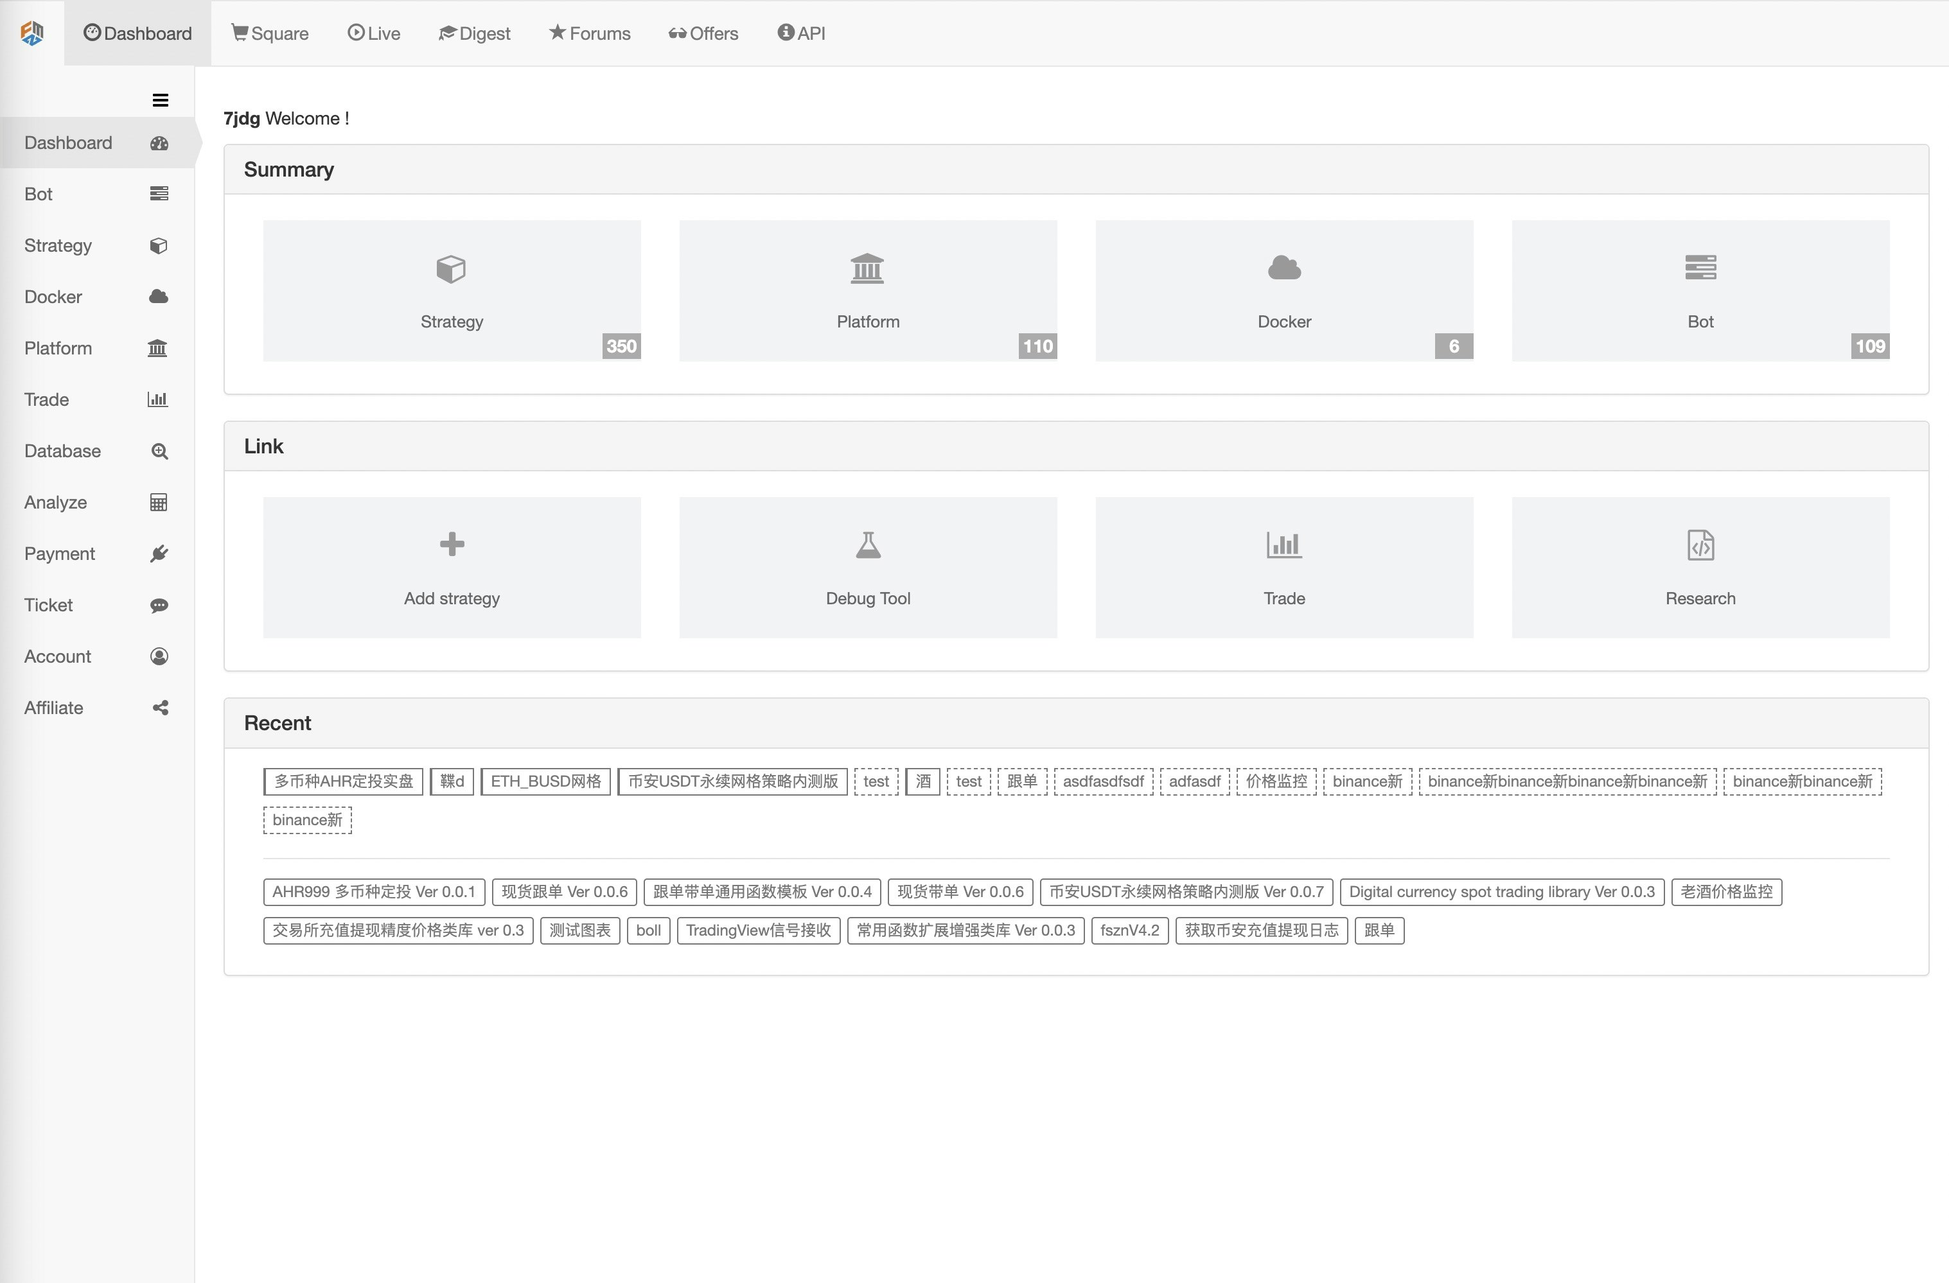Open recent bot asdfasdfsdf
Viewport: 1949px width, 1283px height.
(1103, 782)
